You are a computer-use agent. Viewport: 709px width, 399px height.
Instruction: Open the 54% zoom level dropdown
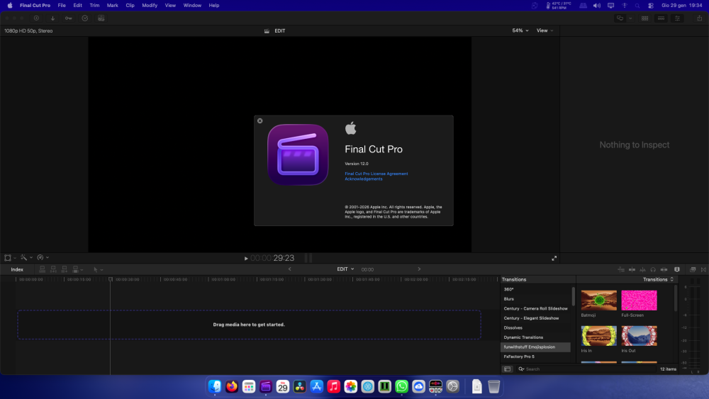[520, 30]
